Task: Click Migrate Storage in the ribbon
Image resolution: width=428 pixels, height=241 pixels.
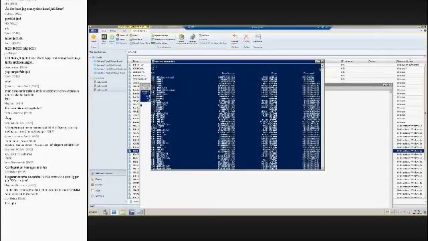Action: click(x=160, y=35)
